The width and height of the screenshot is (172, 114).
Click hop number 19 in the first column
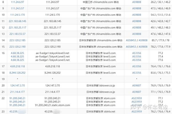pos(3,79)
